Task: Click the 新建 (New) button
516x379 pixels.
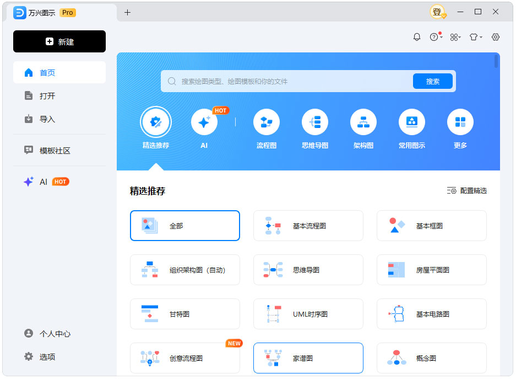Action: coord(59,41)
